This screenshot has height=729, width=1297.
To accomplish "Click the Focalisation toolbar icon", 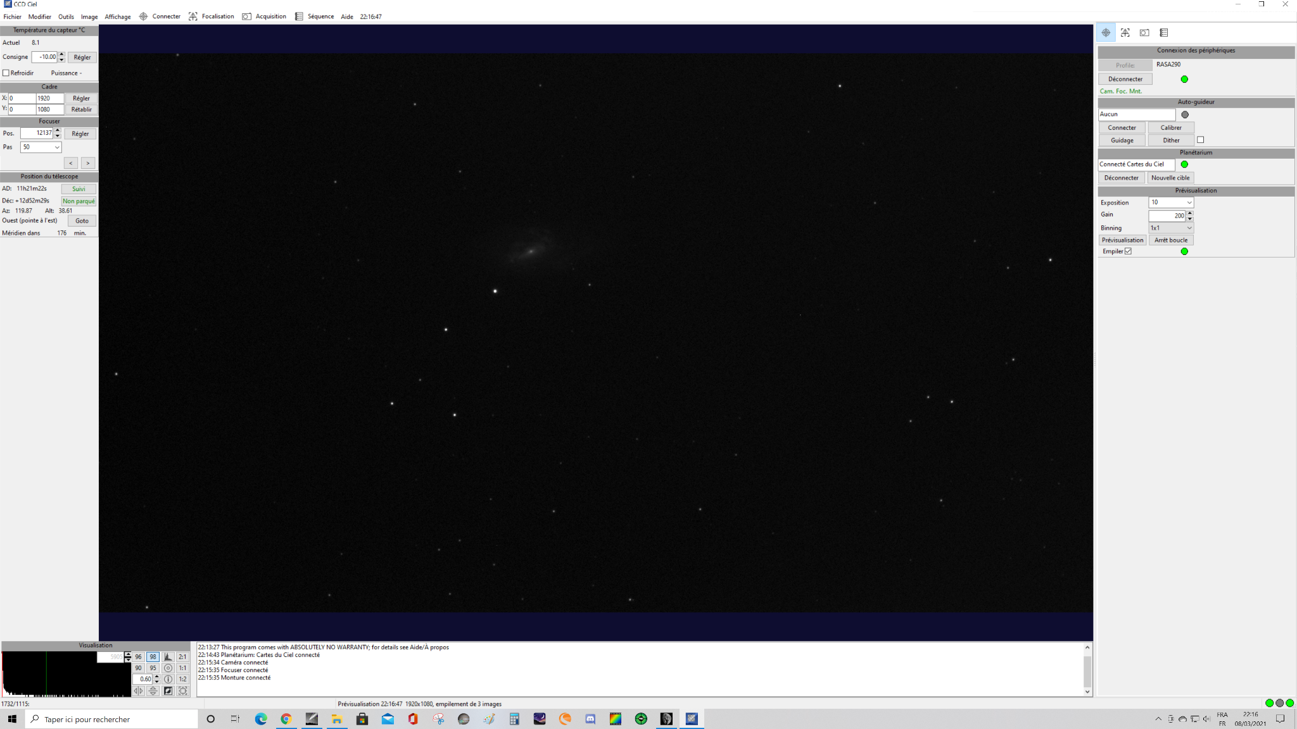I will click(193, 16).
